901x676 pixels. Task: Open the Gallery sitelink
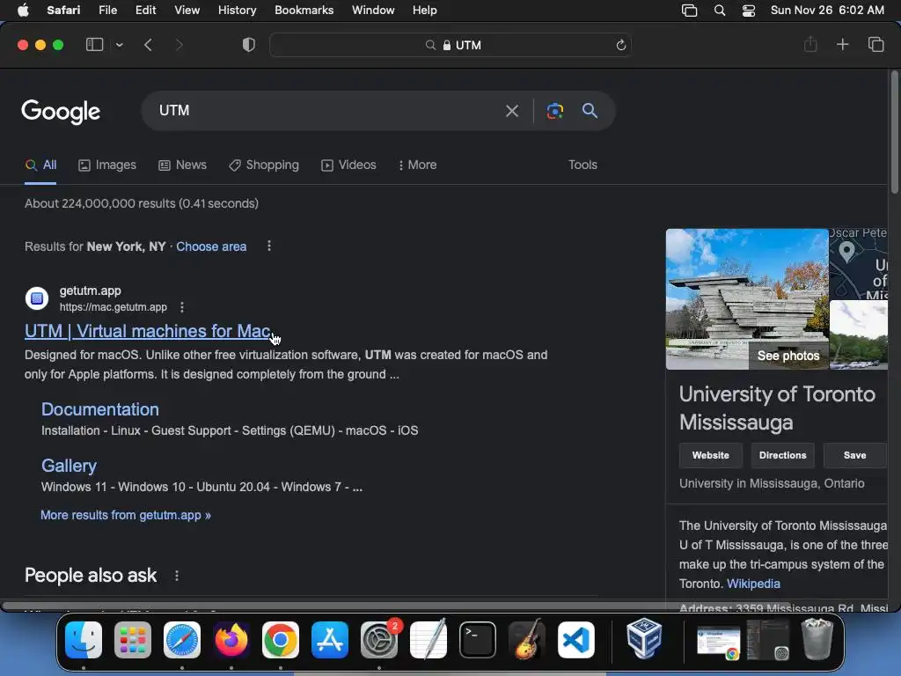tap(69, 466)
